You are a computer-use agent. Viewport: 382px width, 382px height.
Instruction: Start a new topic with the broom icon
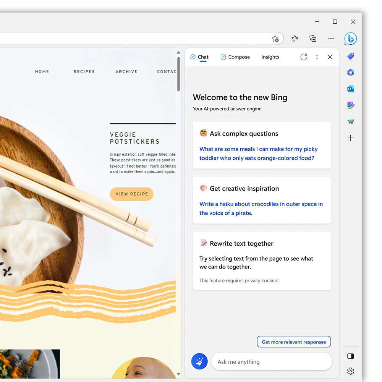199,361
